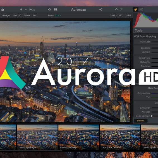Image resolution: width=158 pixels, height=158 pixels.
Task: Open the Color Temperature section header
Action: [153, 88]
